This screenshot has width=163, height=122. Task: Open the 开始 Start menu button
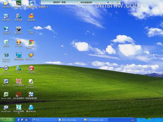pos(8,120)
